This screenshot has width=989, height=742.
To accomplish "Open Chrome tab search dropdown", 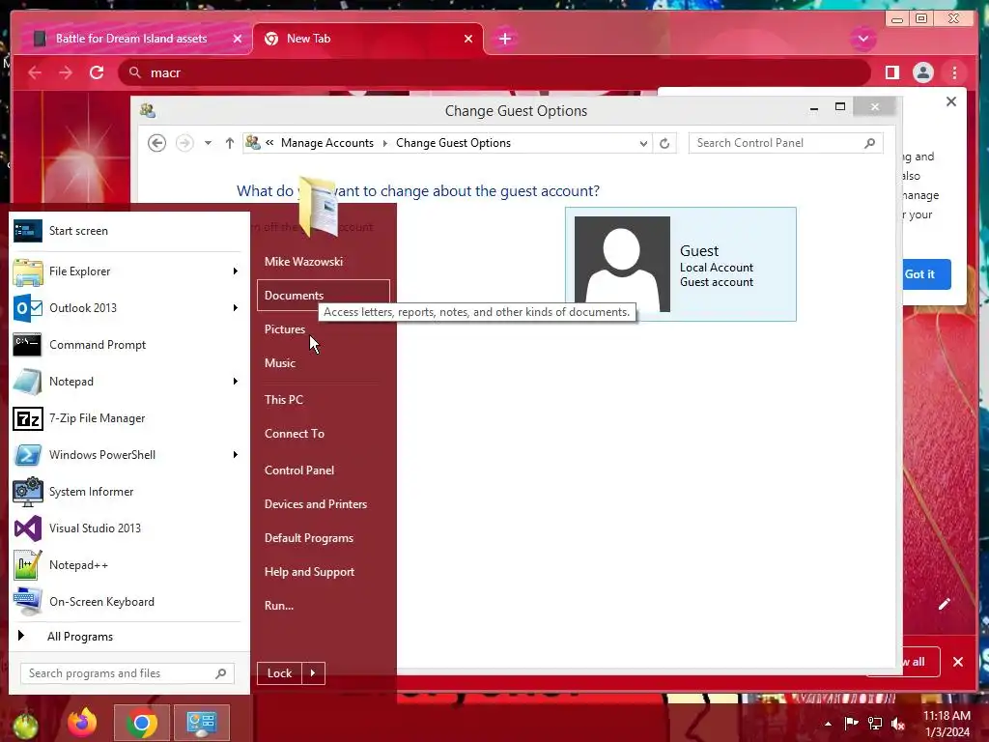I will coord(863,39).
